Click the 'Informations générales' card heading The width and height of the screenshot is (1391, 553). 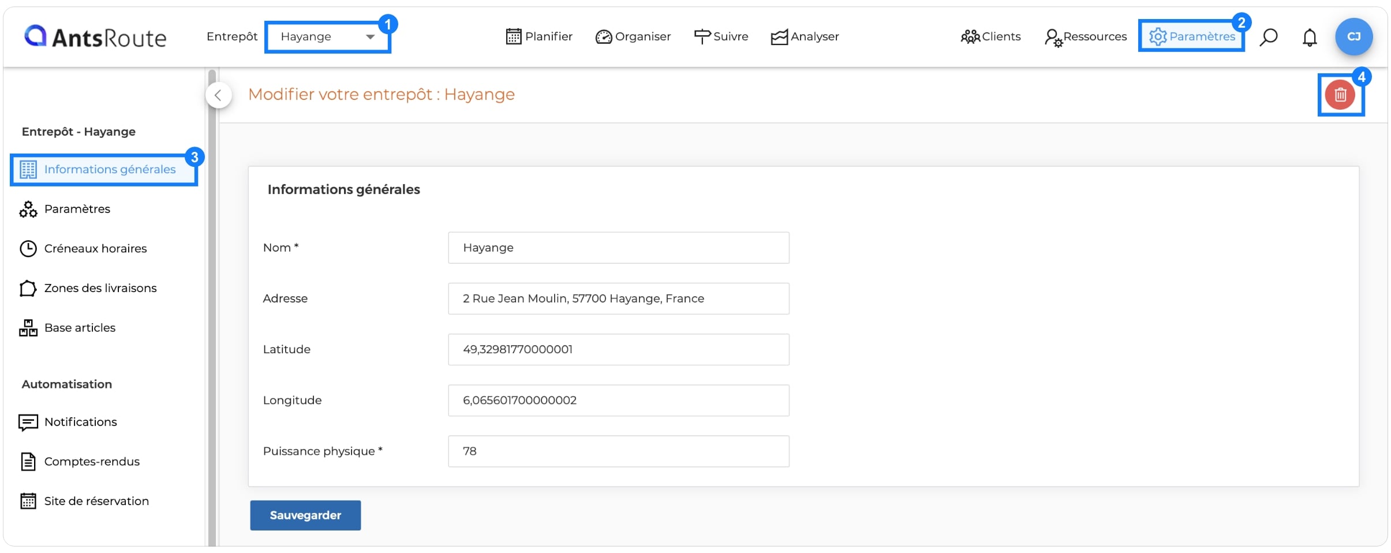pos(343,189)
